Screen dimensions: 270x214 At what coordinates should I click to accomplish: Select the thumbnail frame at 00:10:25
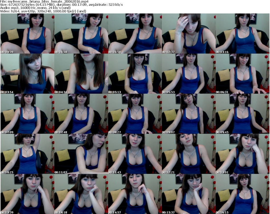click(x=27, y=154)
